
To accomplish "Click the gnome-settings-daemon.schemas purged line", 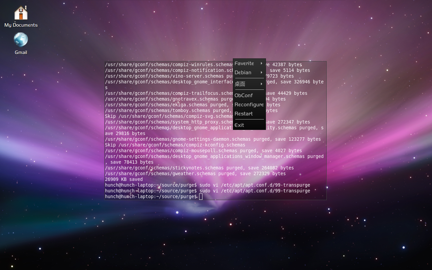I will pyautogui.click(x=213, y=139).
